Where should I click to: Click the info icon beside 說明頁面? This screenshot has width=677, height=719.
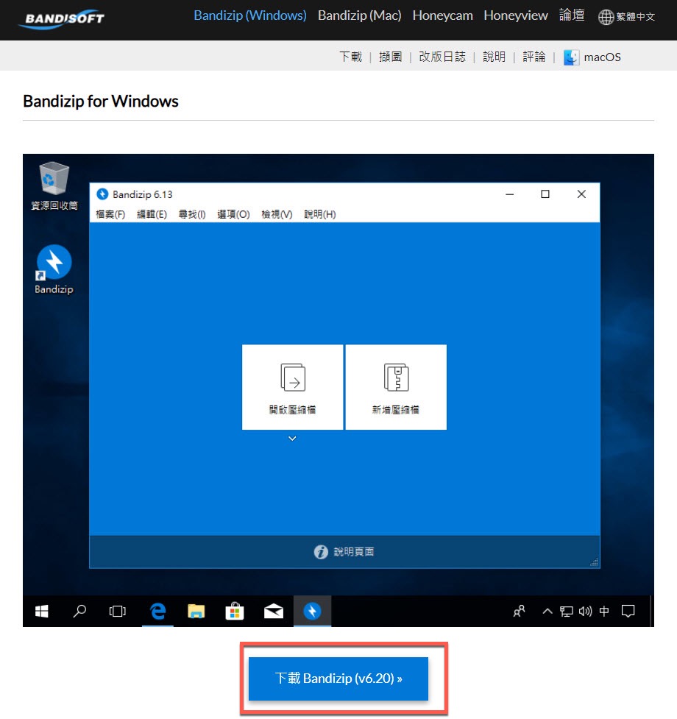321,552
